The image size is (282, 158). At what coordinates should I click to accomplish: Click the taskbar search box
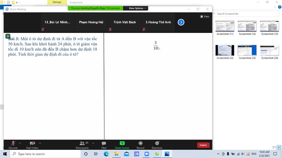click(45, 154)
